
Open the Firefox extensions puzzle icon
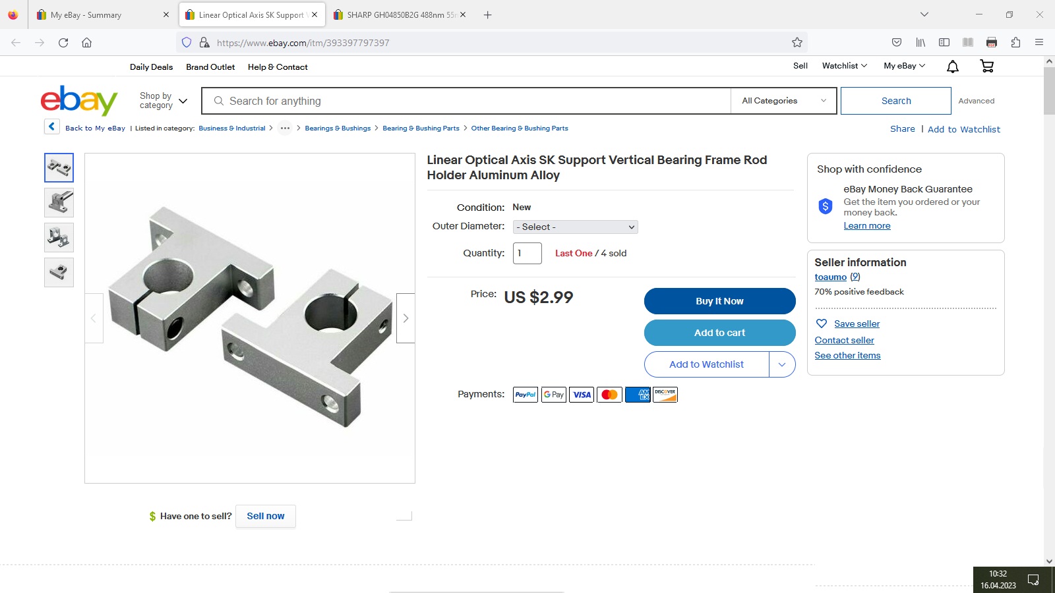(x=1015, y=42)
